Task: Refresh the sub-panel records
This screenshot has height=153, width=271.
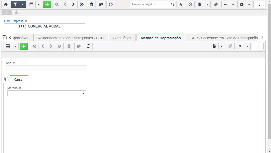Action: (x=88, y=46)
